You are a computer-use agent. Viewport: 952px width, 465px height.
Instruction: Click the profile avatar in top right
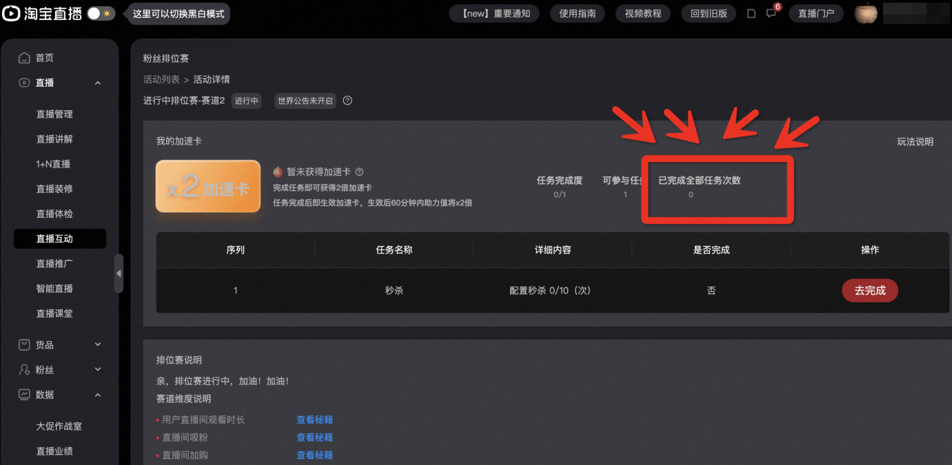click(x=866, y=13)
